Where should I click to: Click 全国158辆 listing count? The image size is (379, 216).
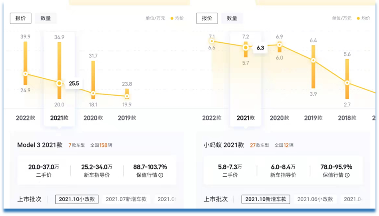[101, 145]
